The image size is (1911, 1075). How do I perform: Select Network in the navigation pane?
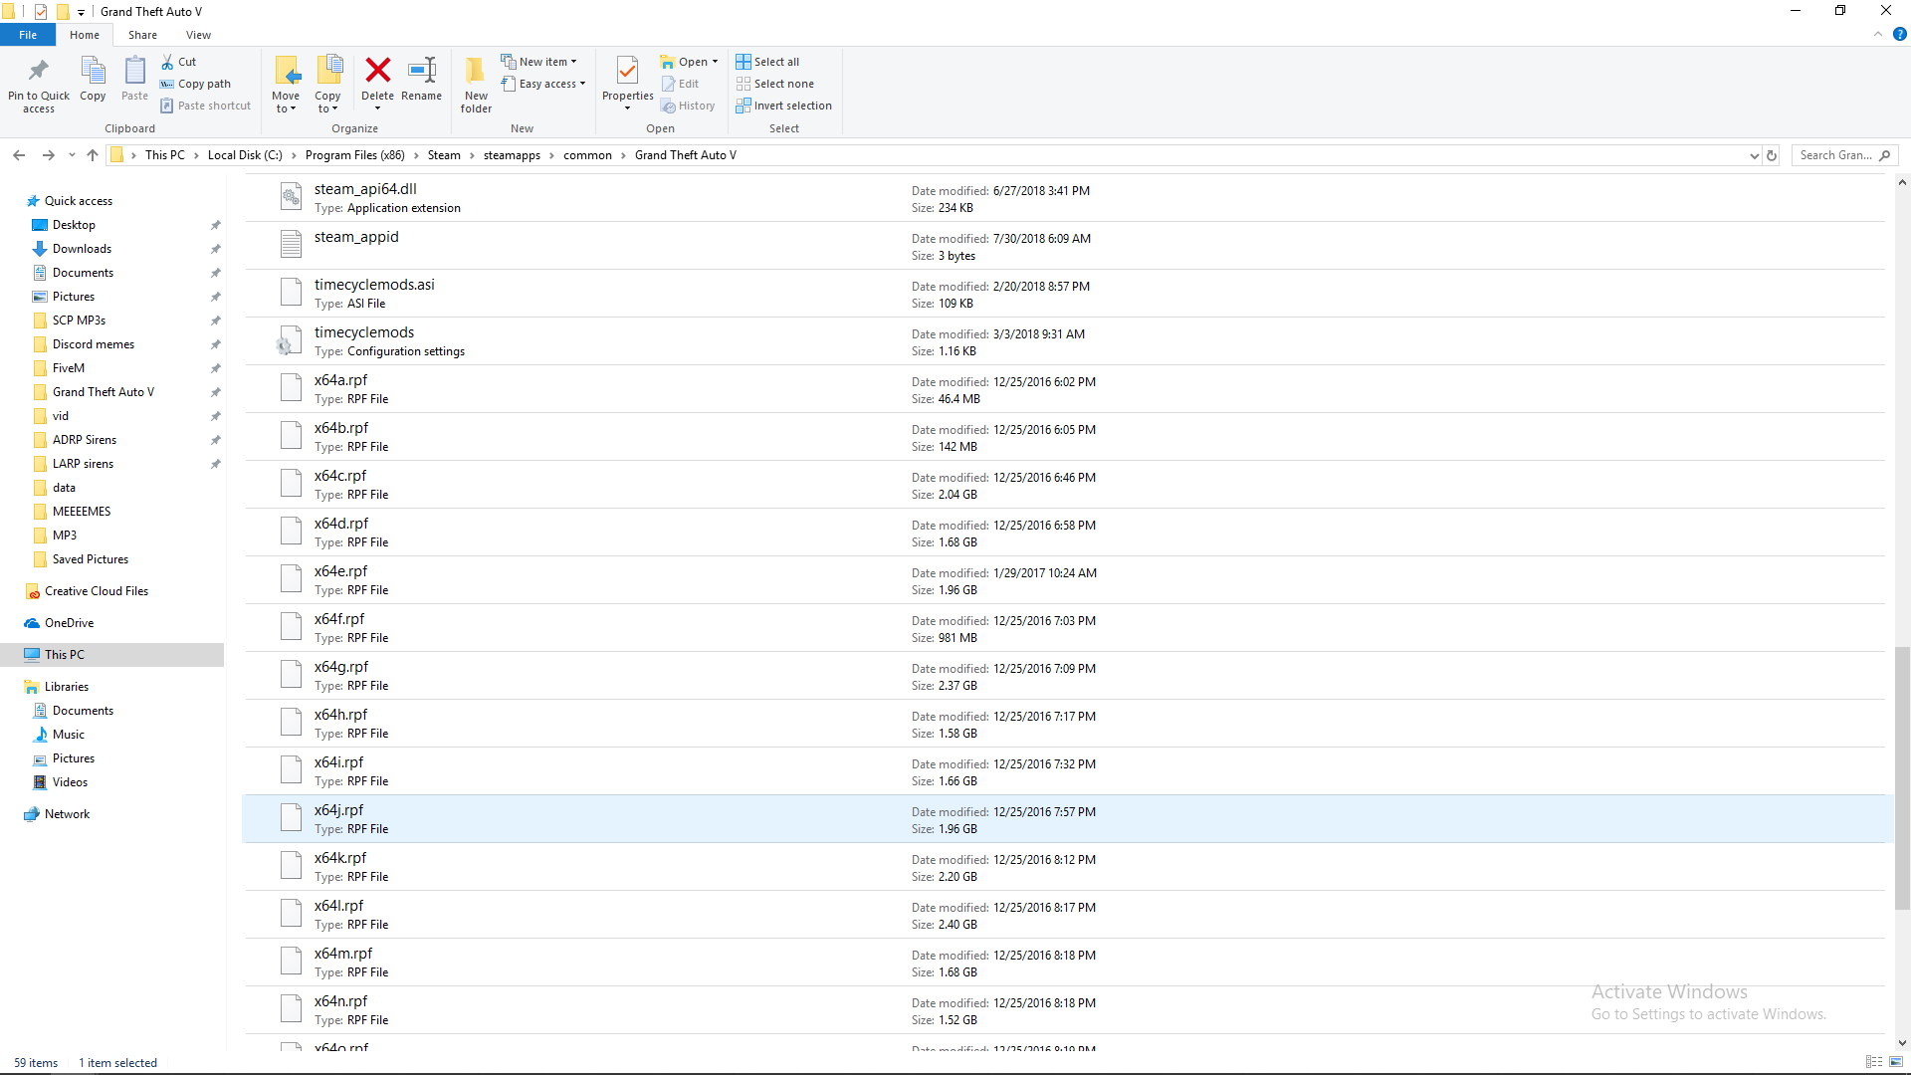tap(67, 814)
